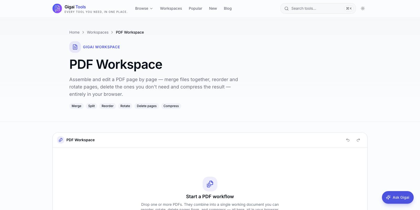Image resolution: width=420 pixels, height=210 pixels.
Task: Click the sparkle icon on Ask Gigai
Action: (388, 197)
